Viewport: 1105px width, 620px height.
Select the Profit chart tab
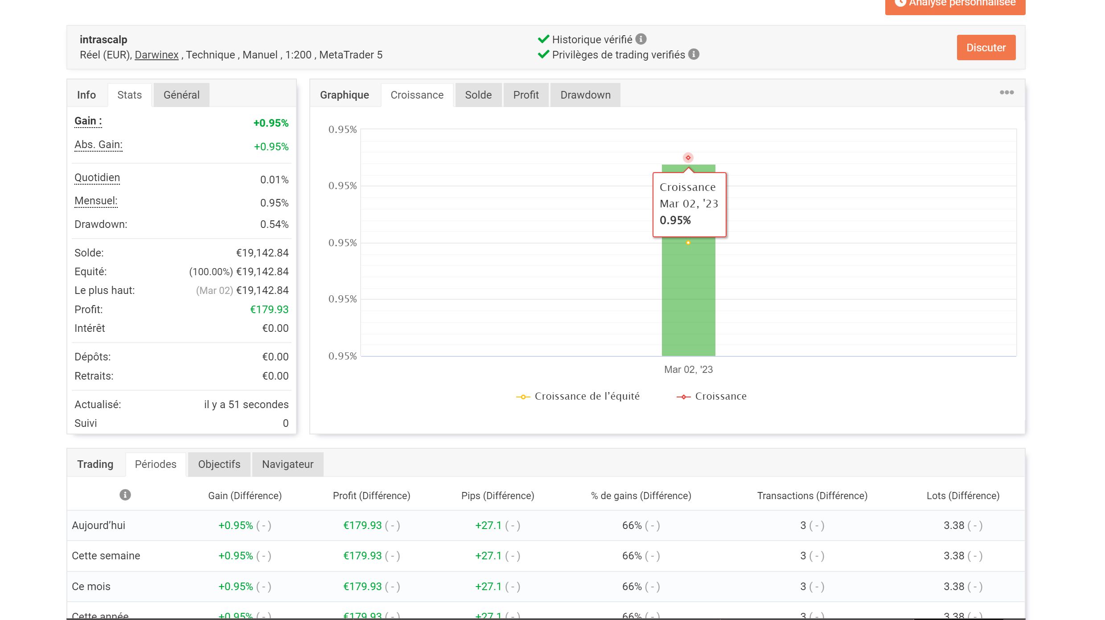(x=526, y=95)
